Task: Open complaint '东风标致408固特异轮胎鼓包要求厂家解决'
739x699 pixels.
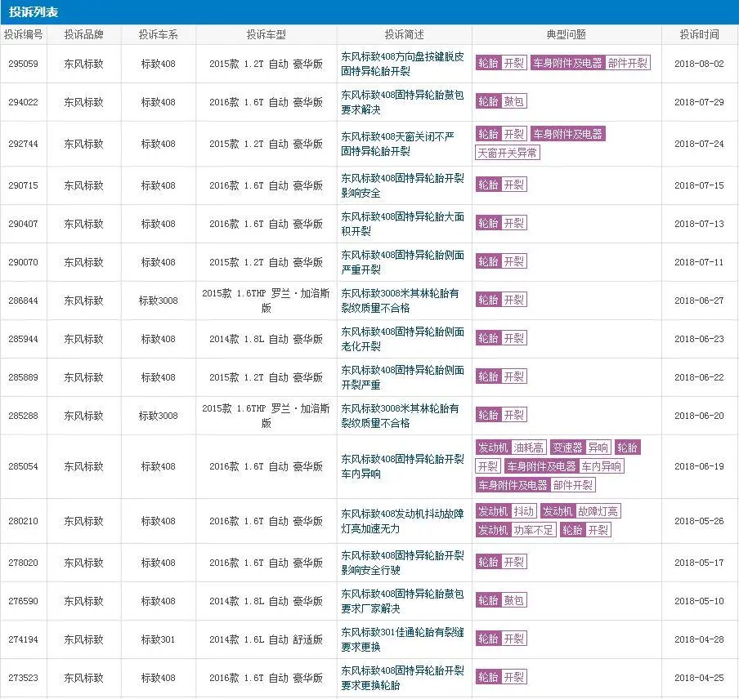Action: tap(402, 601)
